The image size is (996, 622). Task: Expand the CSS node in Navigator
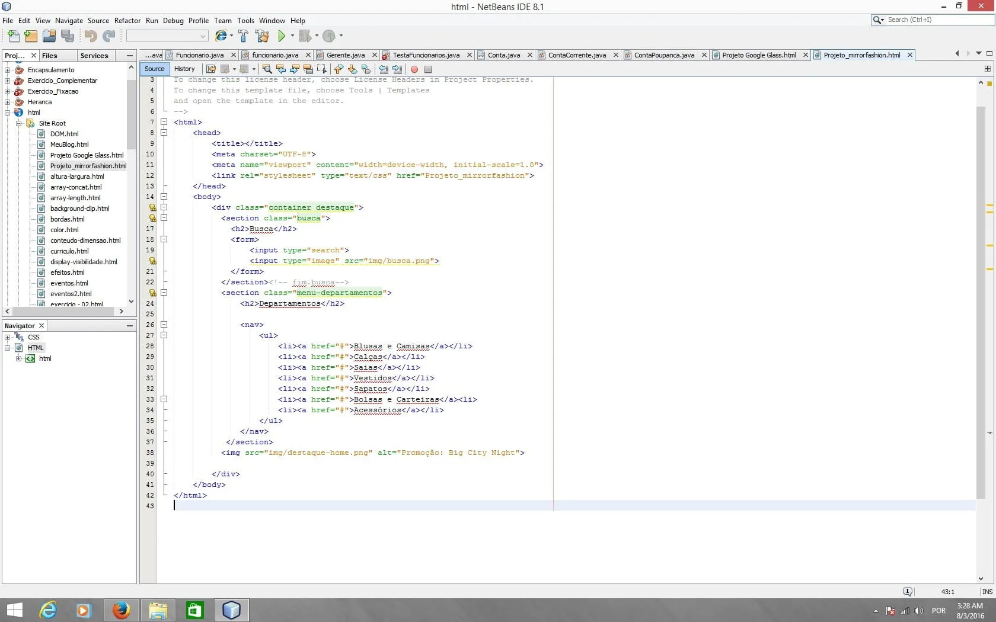coord(8,337)
